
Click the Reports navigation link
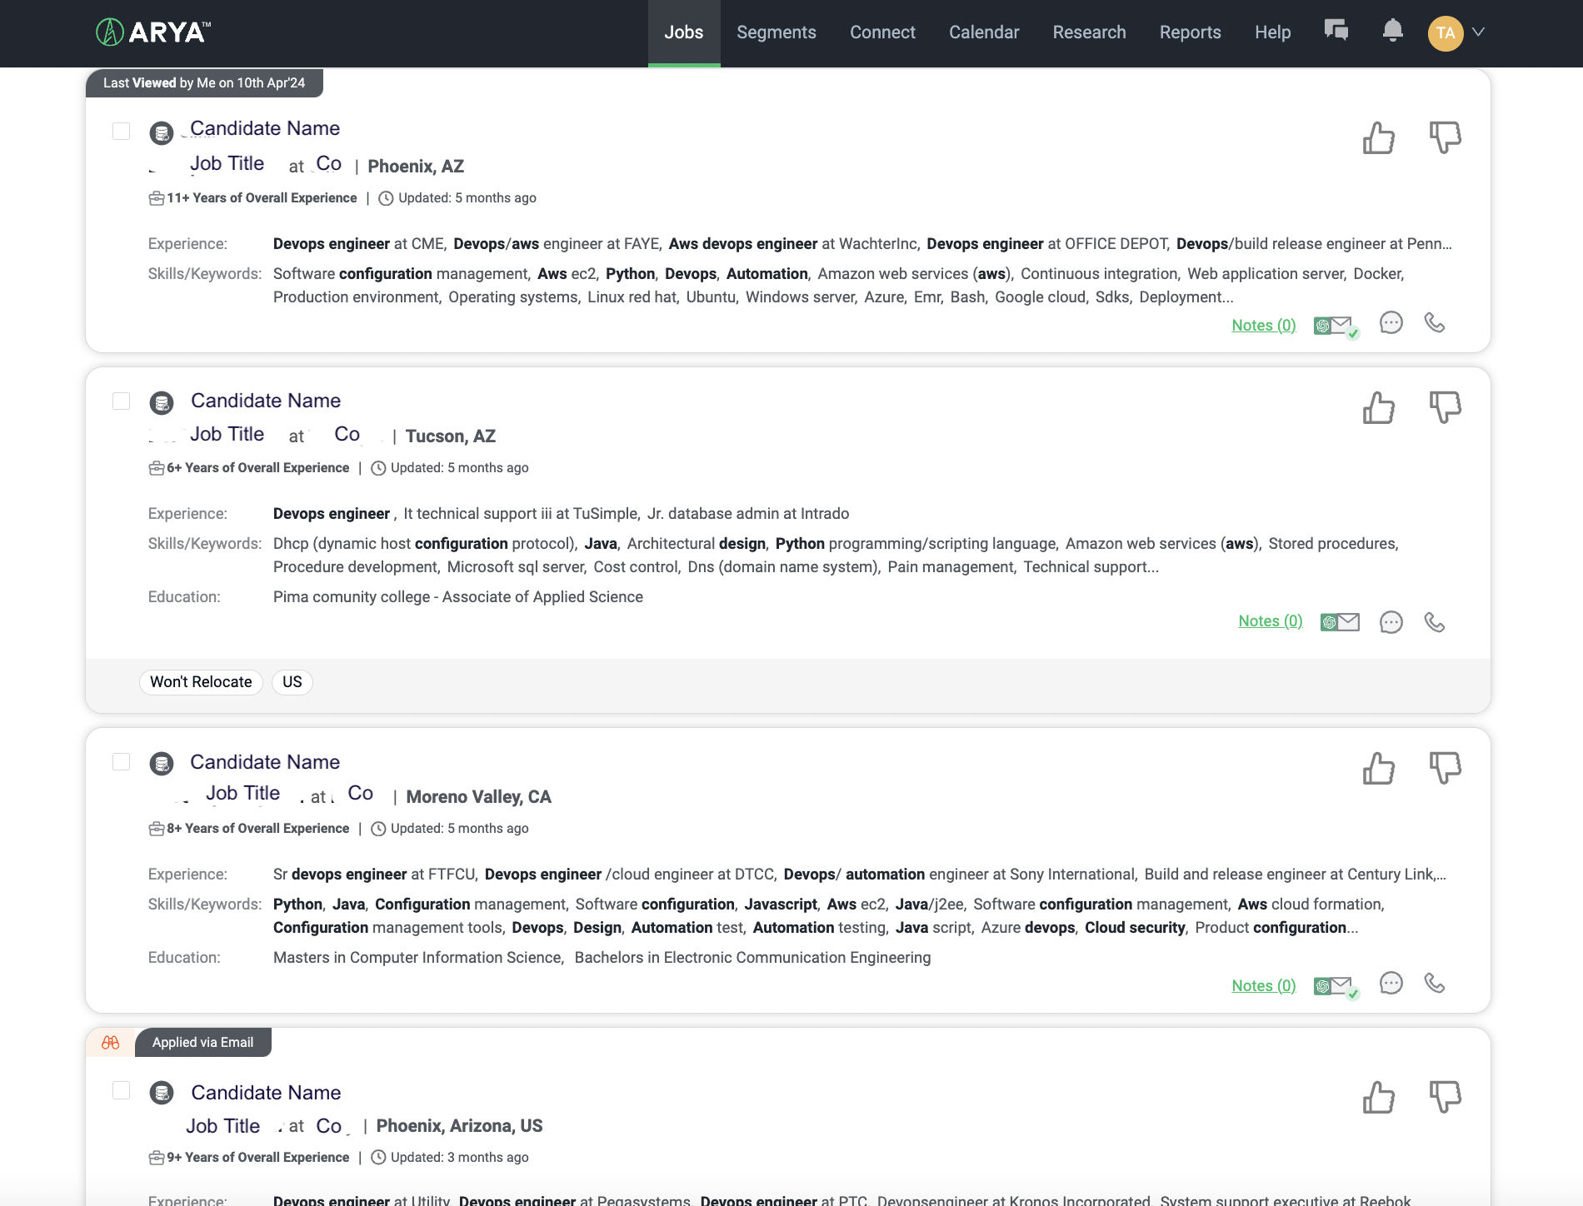[1190, 32]
